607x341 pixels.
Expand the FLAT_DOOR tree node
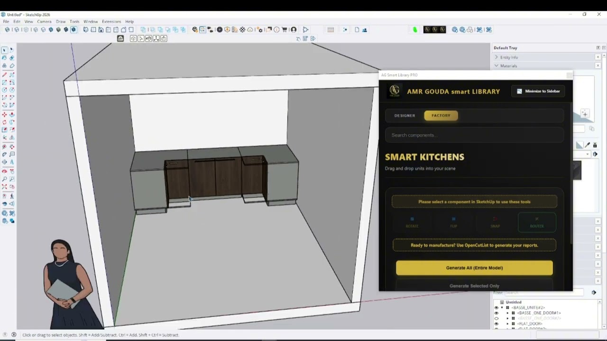click(x=507, y=324)
